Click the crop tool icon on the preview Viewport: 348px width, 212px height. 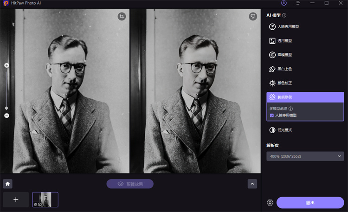coord(122,16)
